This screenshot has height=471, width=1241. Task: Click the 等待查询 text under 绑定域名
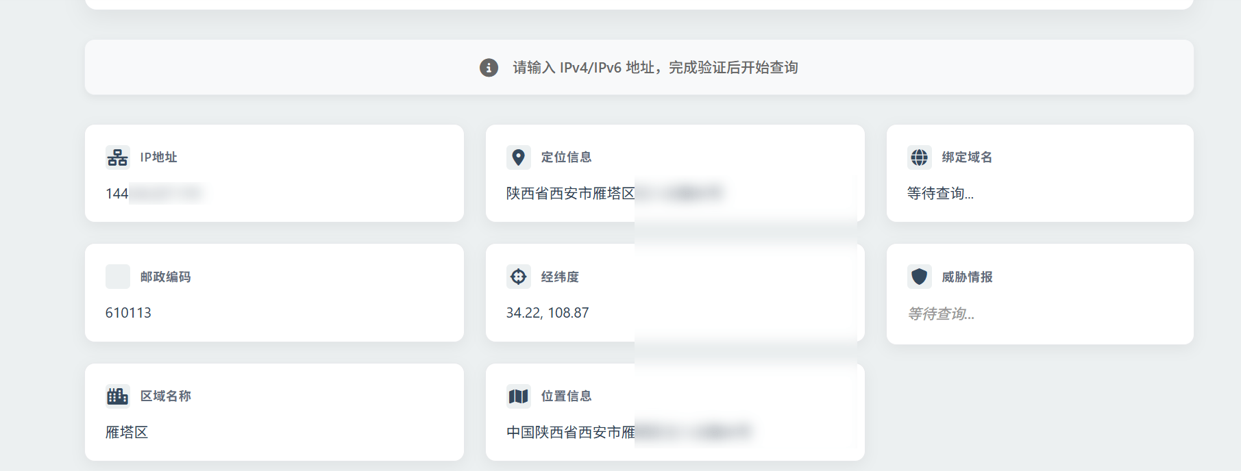pyautogui.click(x=940, y=194)
